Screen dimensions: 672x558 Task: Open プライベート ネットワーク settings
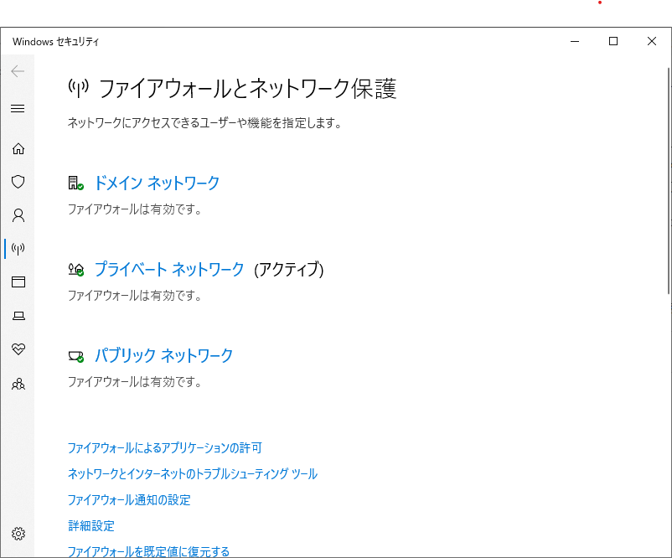[x=169, y=269]
